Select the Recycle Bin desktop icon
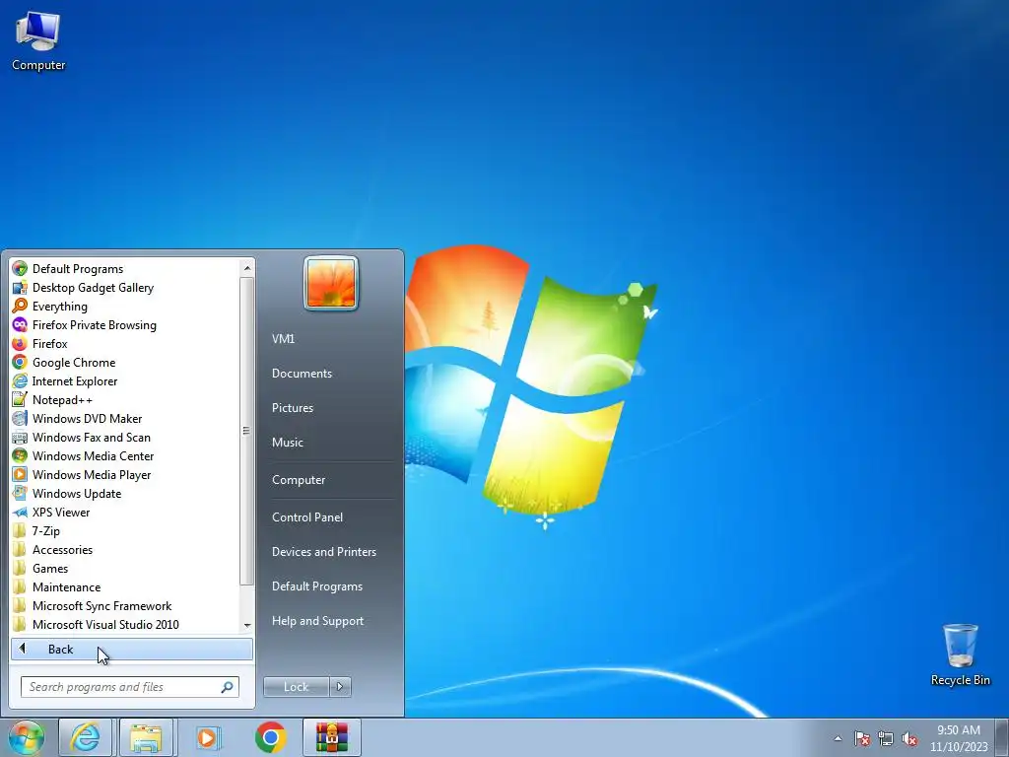The image size is (1009, 757). pyautogui.click(x=960, y=654)
